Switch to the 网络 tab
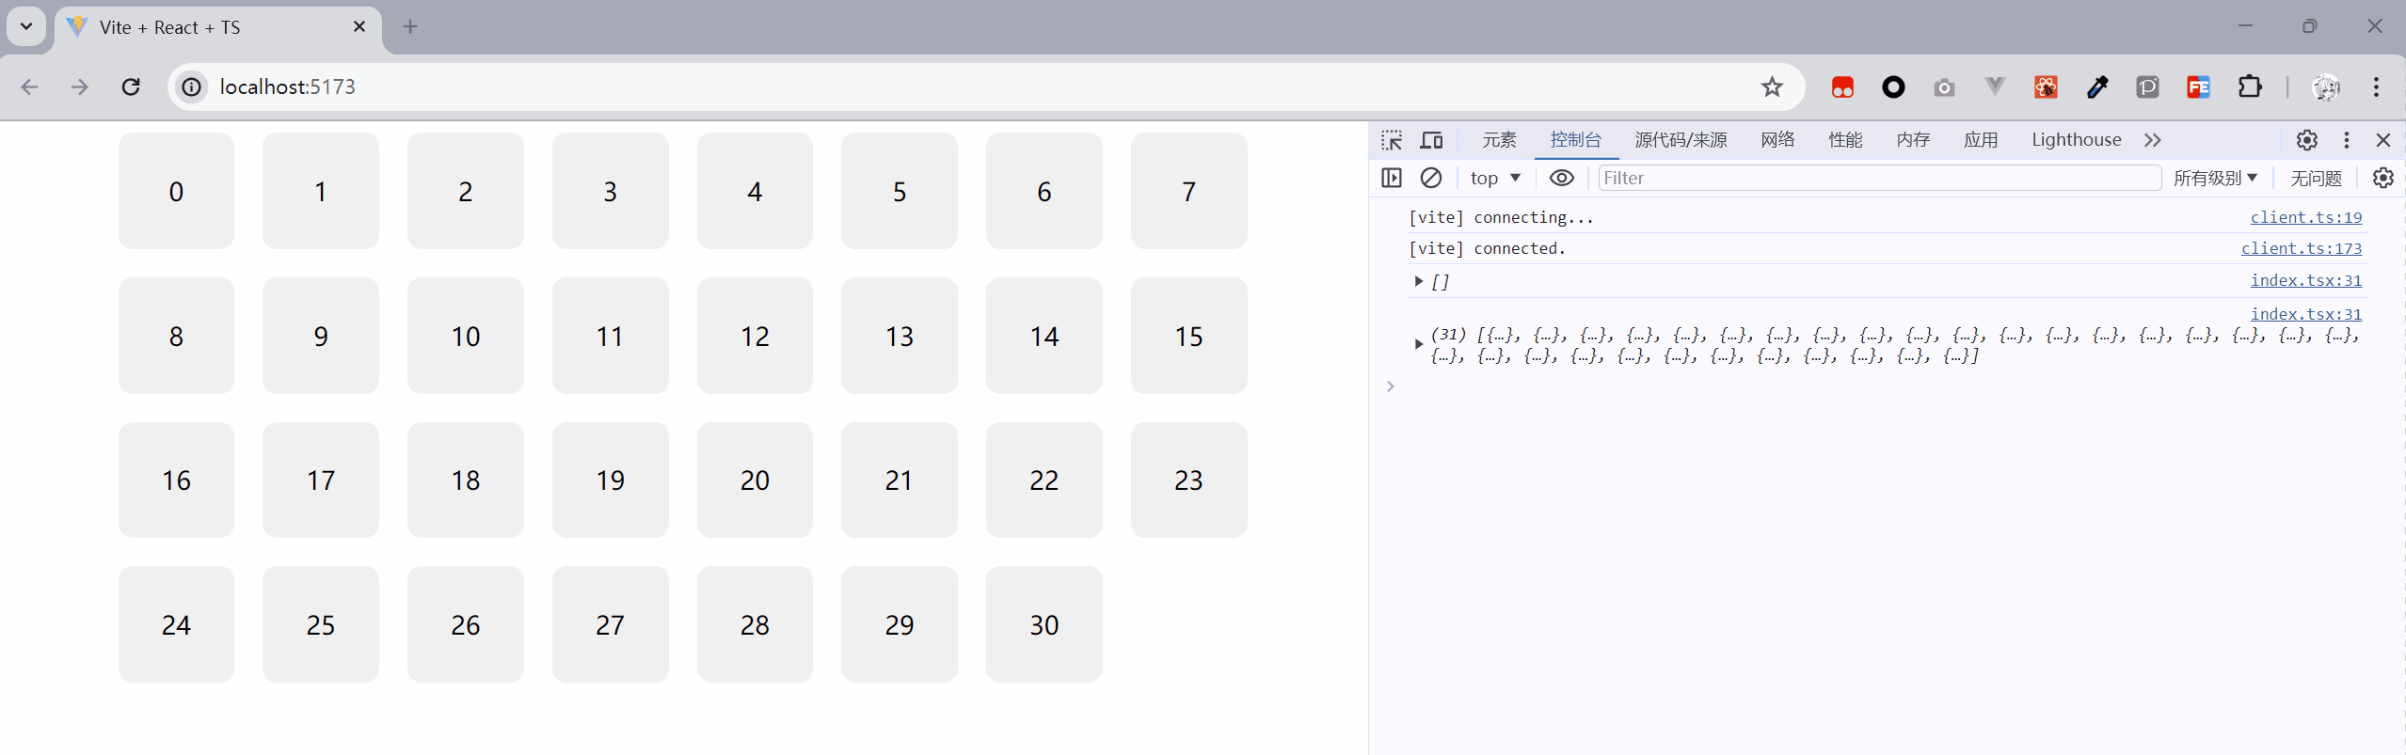The image size is (2406, 755). (1777, 140)
